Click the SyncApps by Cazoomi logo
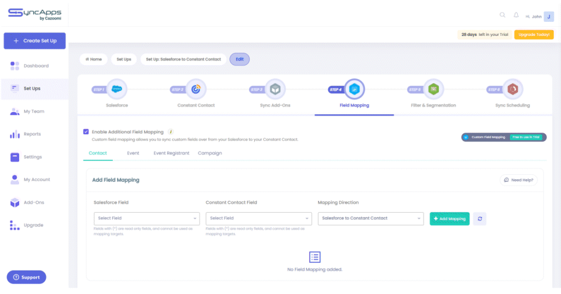Viewport: 561px width, 294px height. pos(35,14)
